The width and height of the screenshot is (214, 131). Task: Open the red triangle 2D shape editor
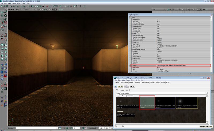(47, 6)
